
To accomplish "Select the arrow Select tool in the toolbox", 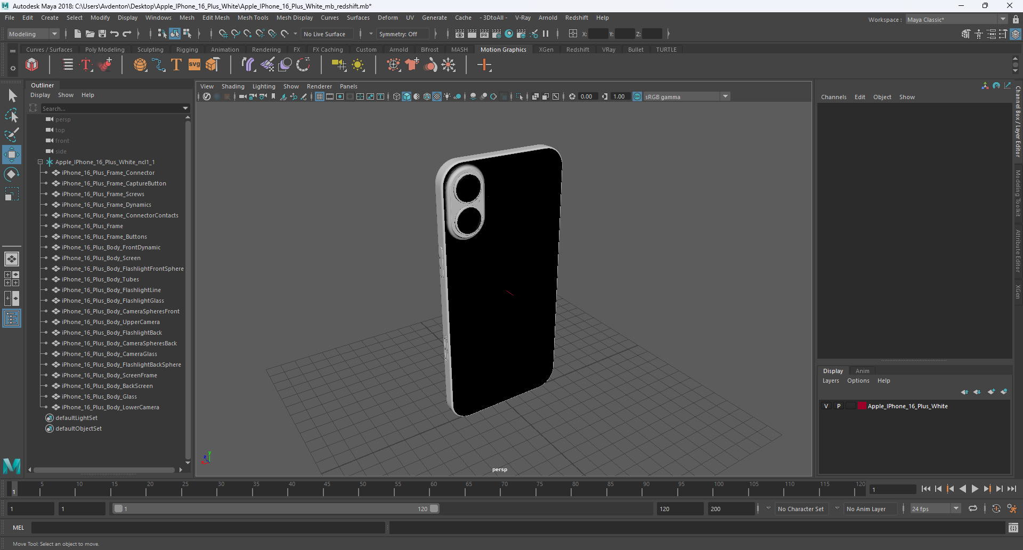I will 12,96.
